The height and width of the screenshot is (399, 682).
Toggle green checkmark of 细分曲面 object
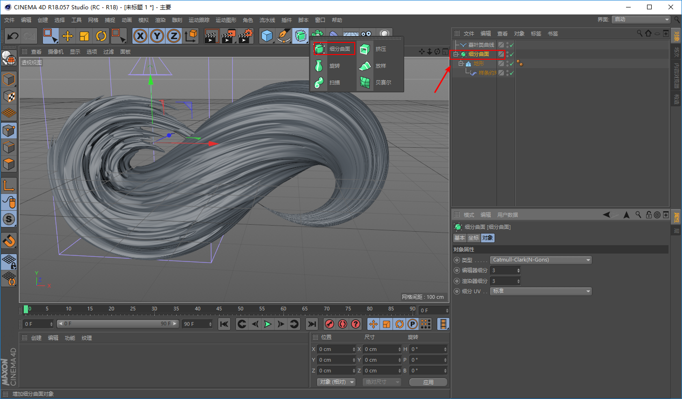(512, 55)
